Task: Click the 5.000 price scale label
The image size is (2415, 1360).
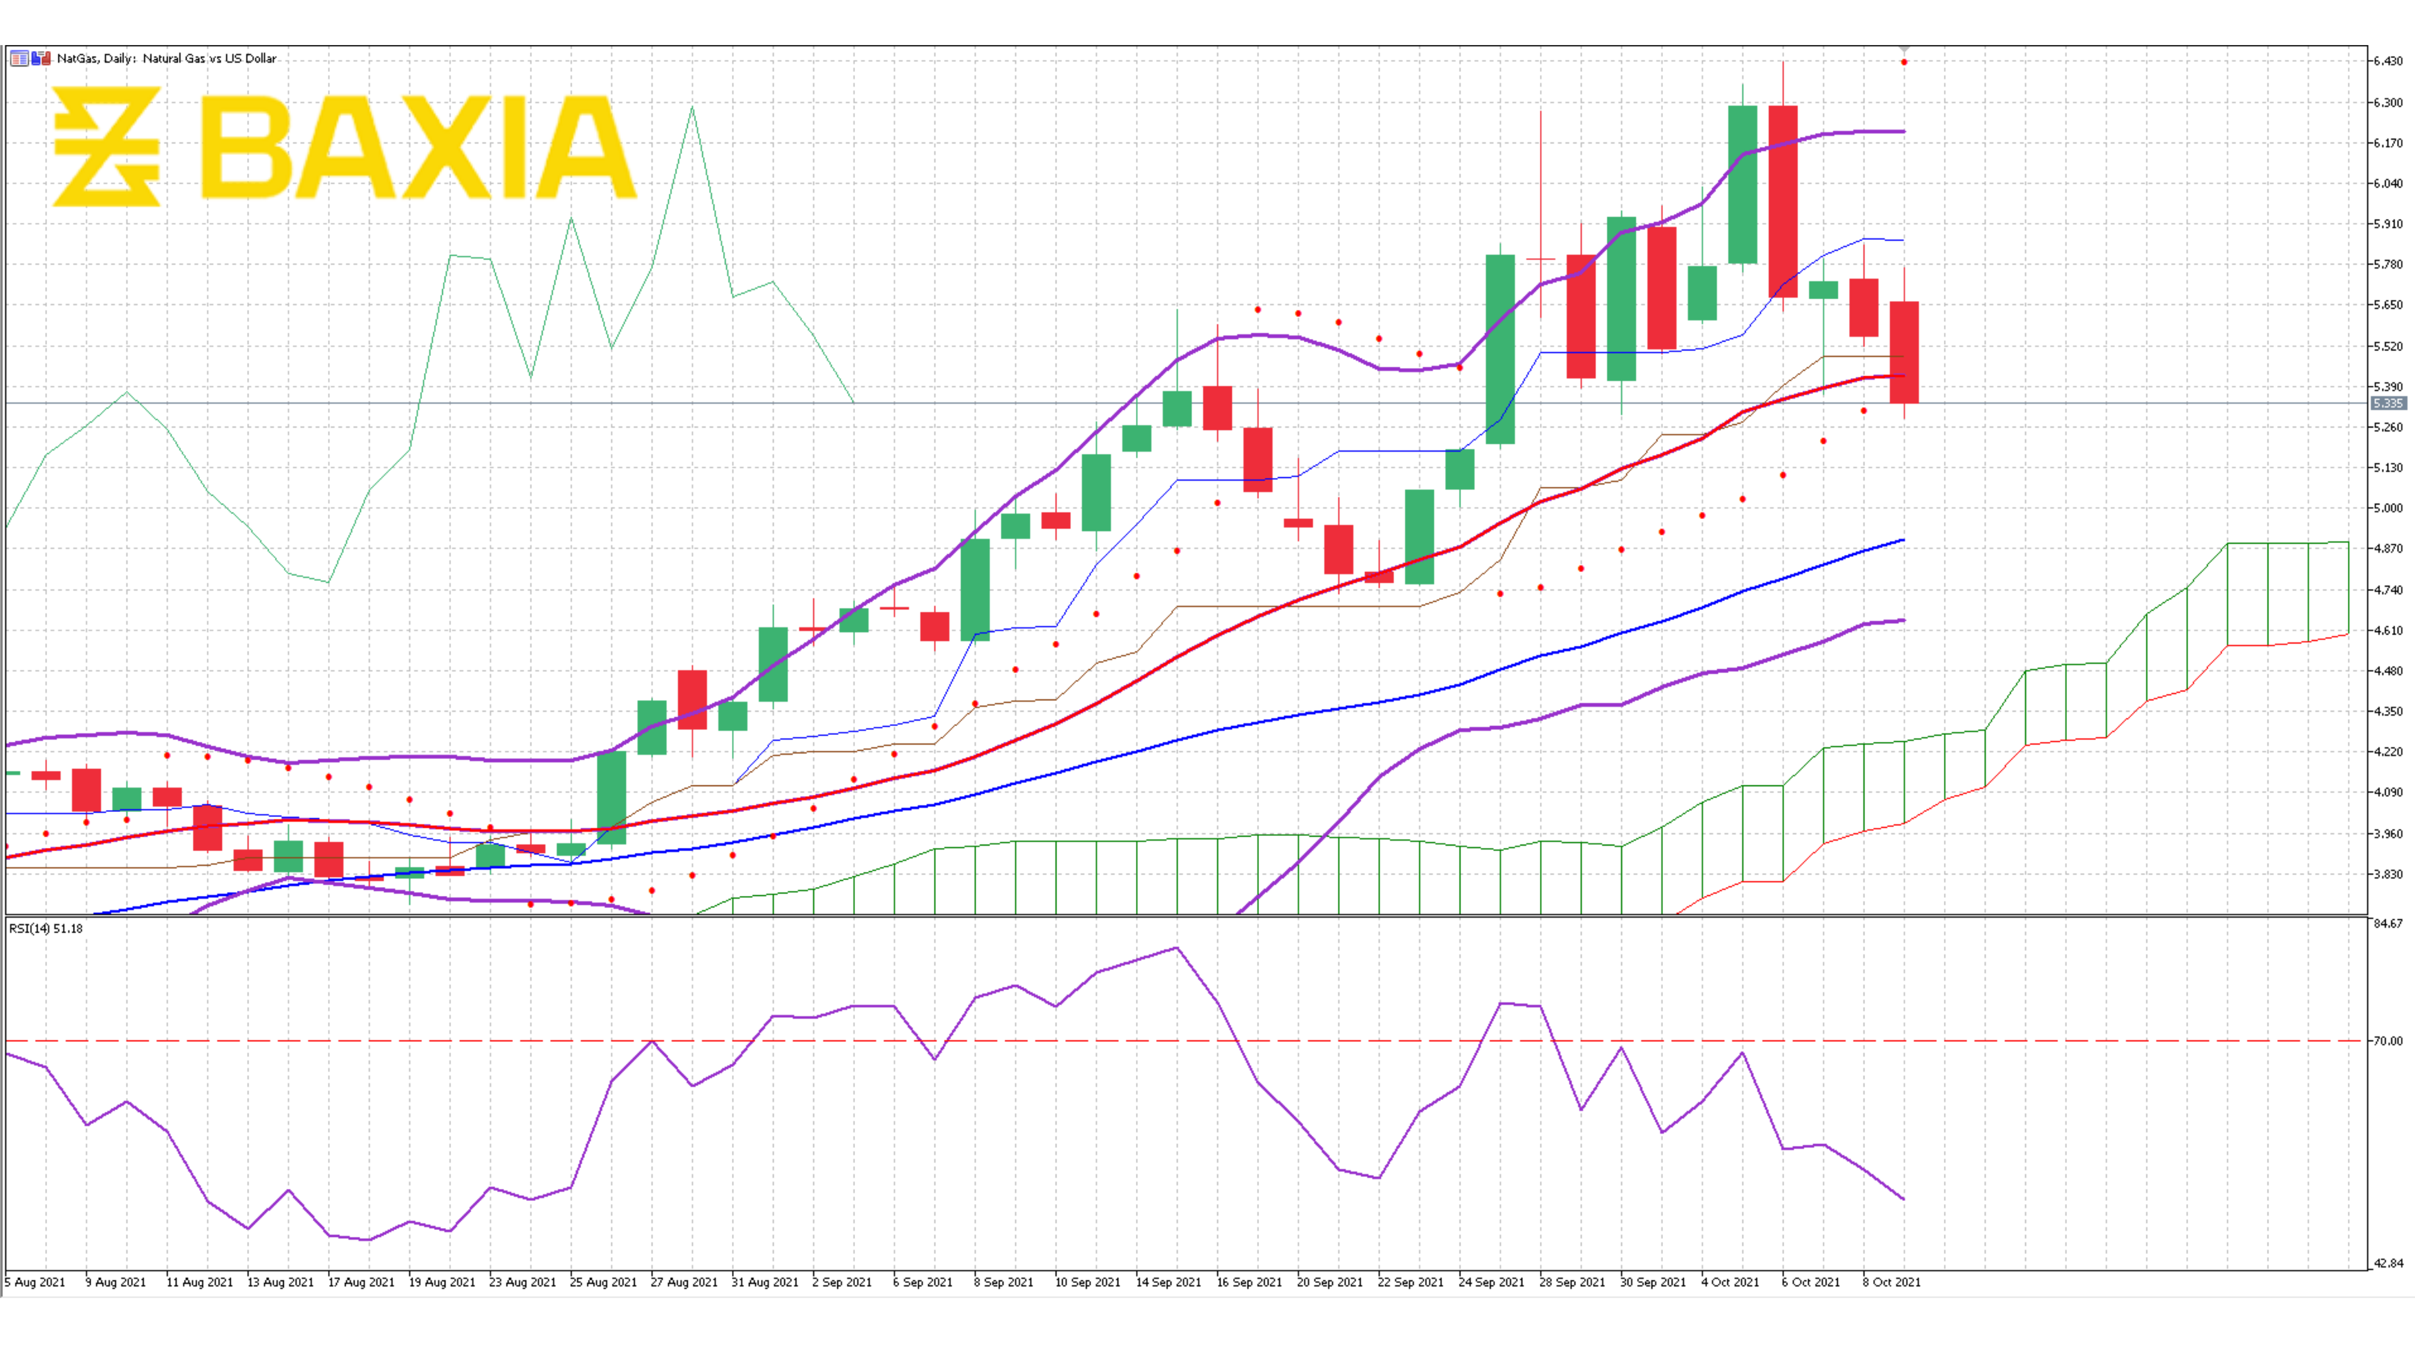Action: pos(2388,508)
